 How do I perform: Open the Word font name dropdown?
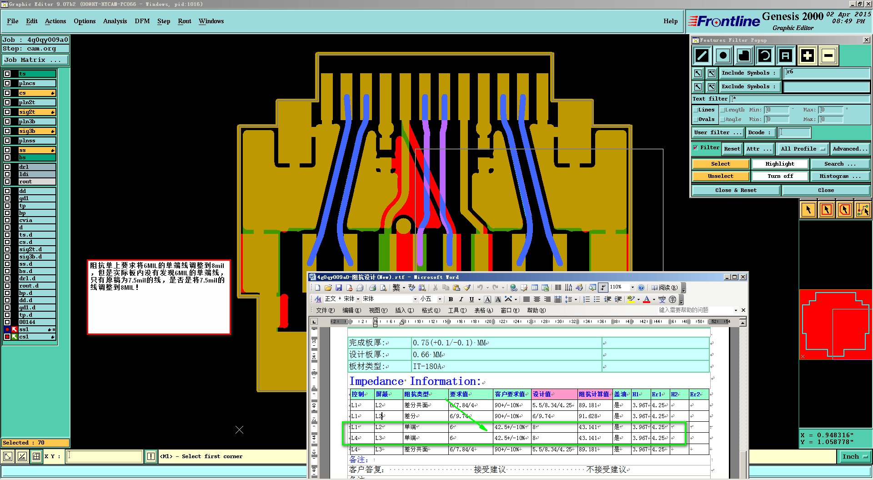pyautogui.click(x=415, y=299)
